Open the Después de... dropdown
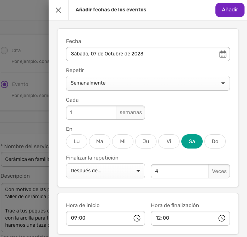Screen dimensions: 247x237 click(105, 171)
